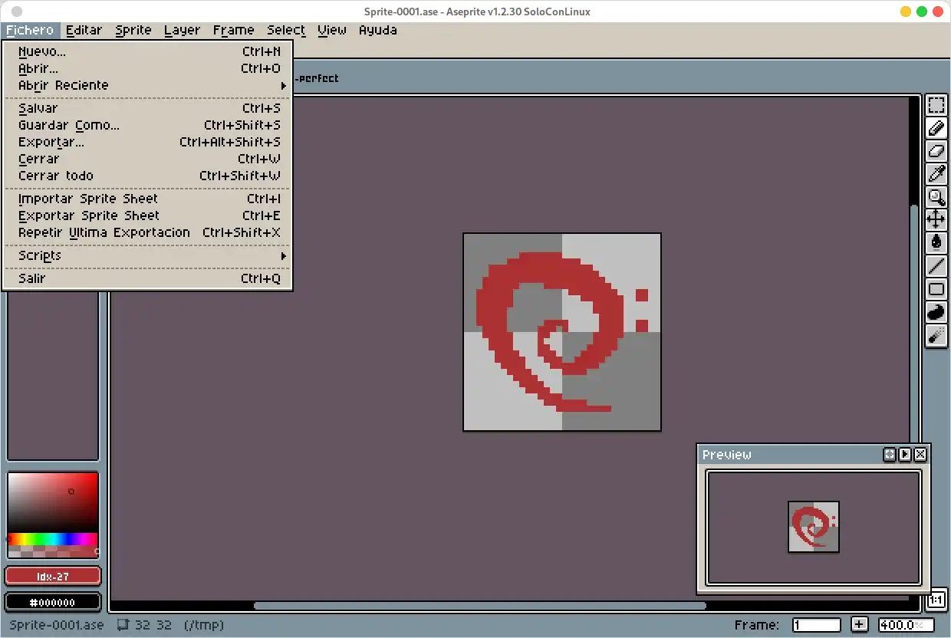Image resolution: width=951 pixels, height=638 pixels.
Task: Click the rainbow hue slider
Action: [53, 539]
